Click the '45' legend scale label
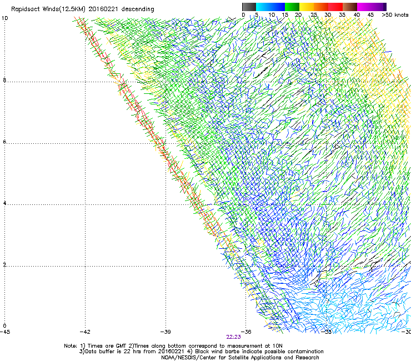This screenshot has height=361, width=411. (370, 15)
